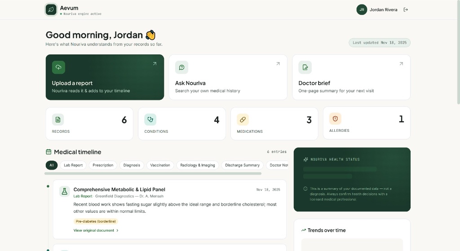Screen dimensions: 460x251
Task: Click the Lab Report label on the entry
Action: pos(83,196)
